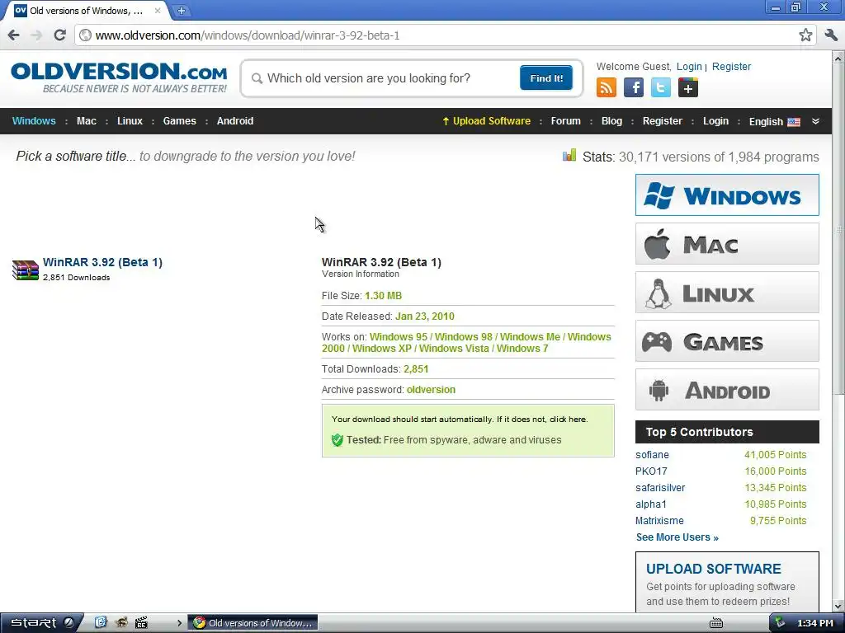Go back using browser back arrow

(x=14, y=35)
